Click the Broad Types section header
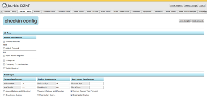Screen dimensions: 207x97 coord(104,75)
